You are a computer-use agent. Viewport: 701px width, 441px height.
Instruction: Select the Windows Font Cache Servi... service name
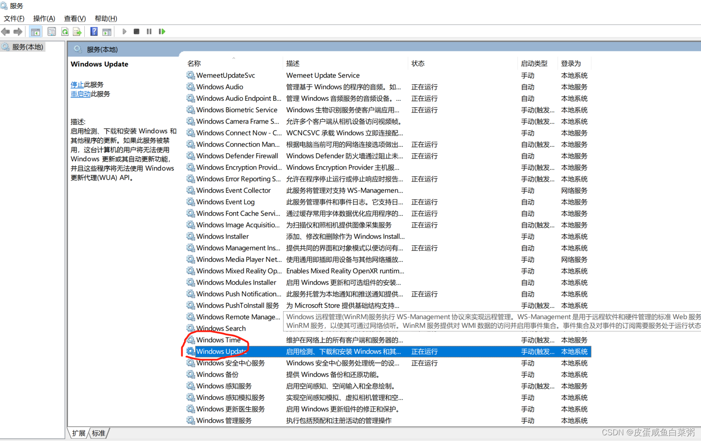click(238, 213)
